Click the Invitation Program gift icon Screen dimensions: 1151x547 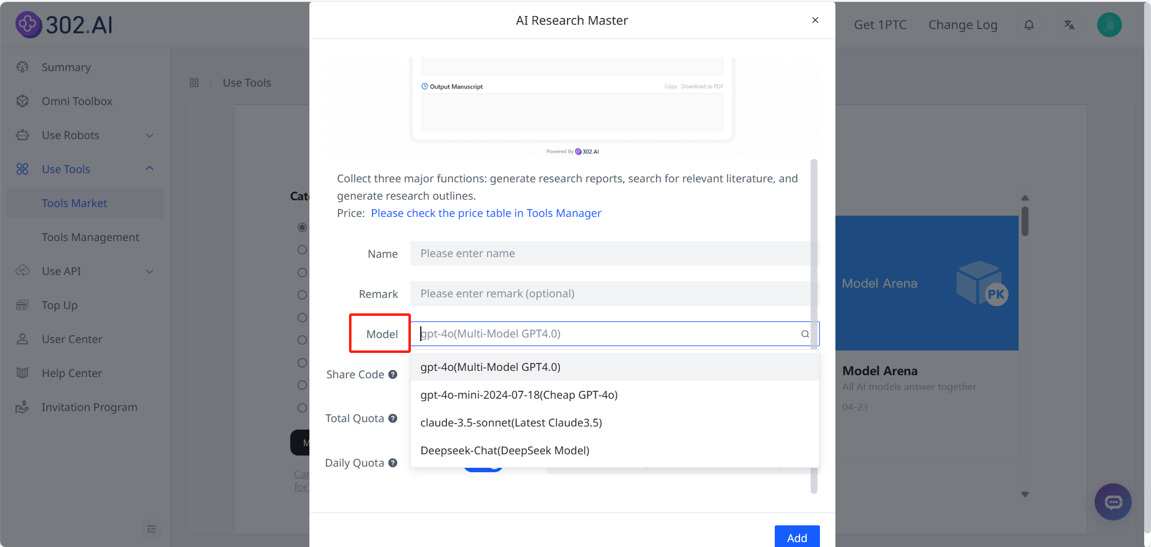23,407
